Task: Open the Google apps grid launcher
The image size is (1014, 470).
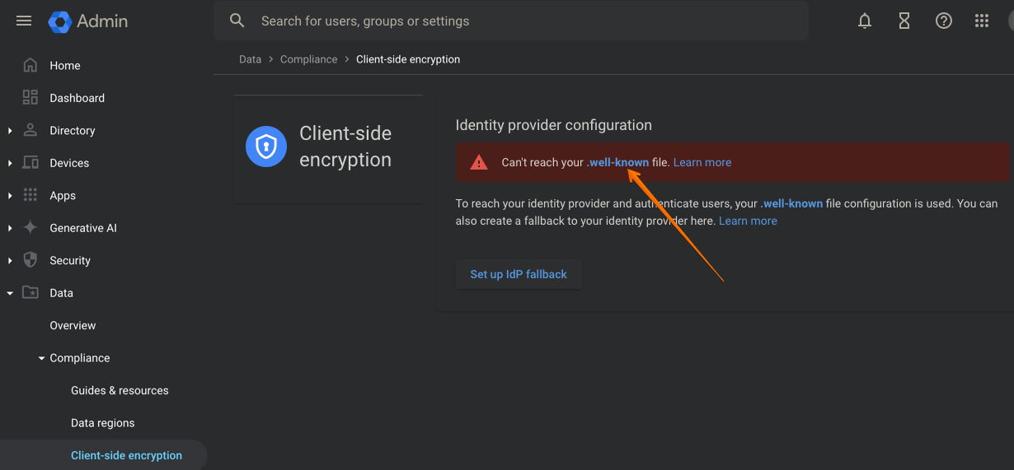Action: tap(982, 21)
